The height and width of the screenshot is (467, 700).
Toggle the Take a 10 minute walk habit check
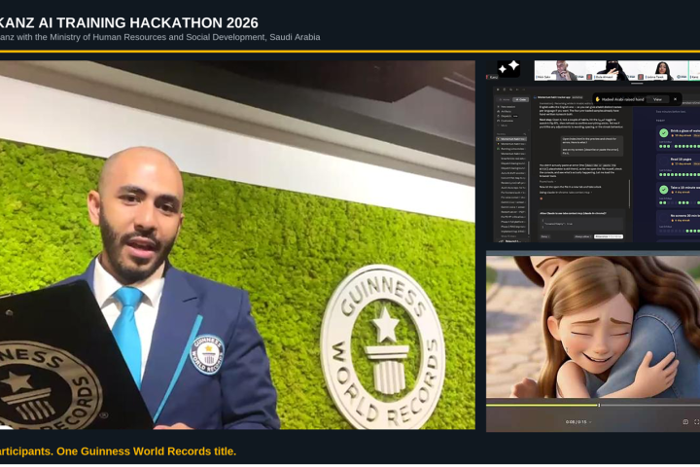click(664, 190)
